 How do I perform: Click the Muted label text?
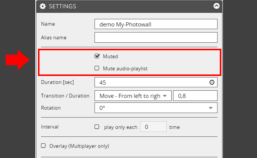[110, 56]
